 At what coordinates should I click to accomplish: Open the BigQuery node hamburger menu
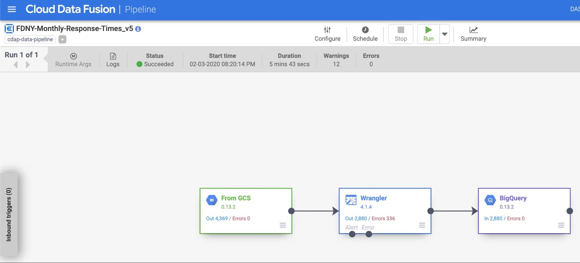(561, 225)
